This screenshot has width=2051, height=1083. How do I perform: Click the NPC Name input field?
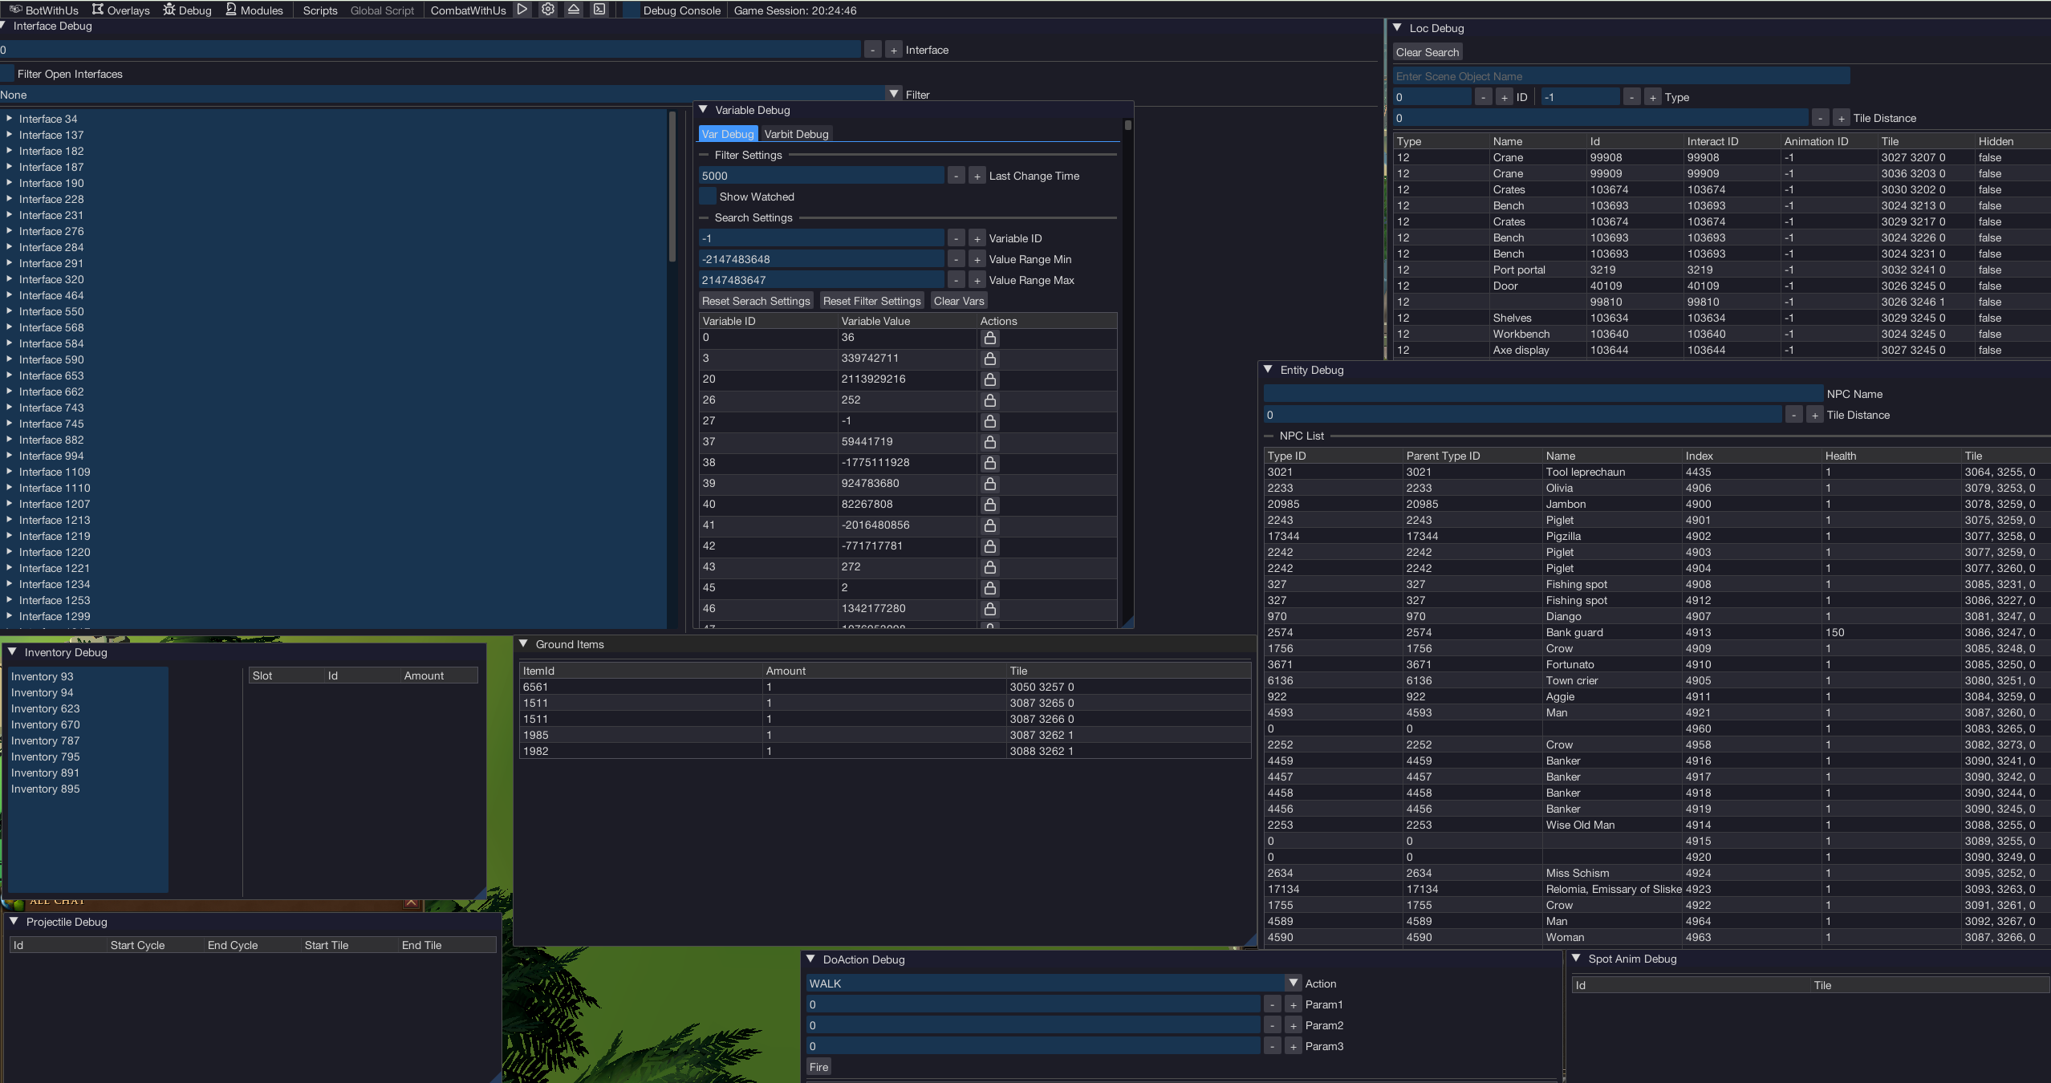[x=1543, y=394]
